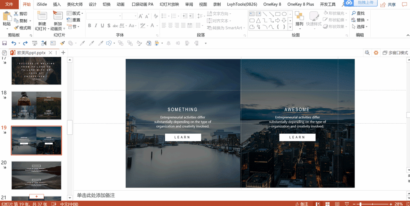Open the Section (节) dropdown
This screenshot has width=410, height=206.
coord(73,27)
